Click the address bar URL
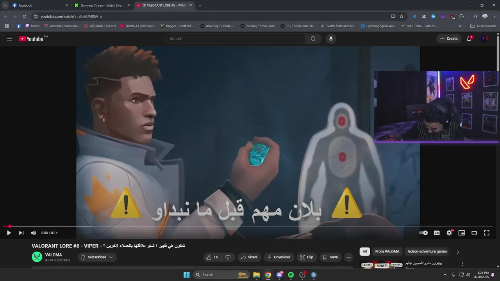This screenshot has width=500, height=281. coord(71,16)
